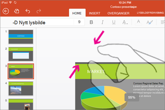
Task: Open the LYSBILDEFREMVISNING tab
Action: click(x=150, y=13)
